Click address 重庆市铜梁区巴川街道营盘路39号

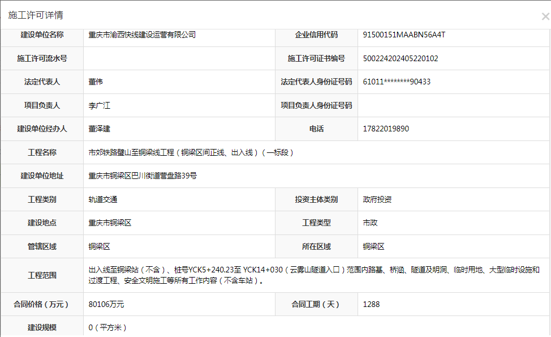tap(143, 176)
